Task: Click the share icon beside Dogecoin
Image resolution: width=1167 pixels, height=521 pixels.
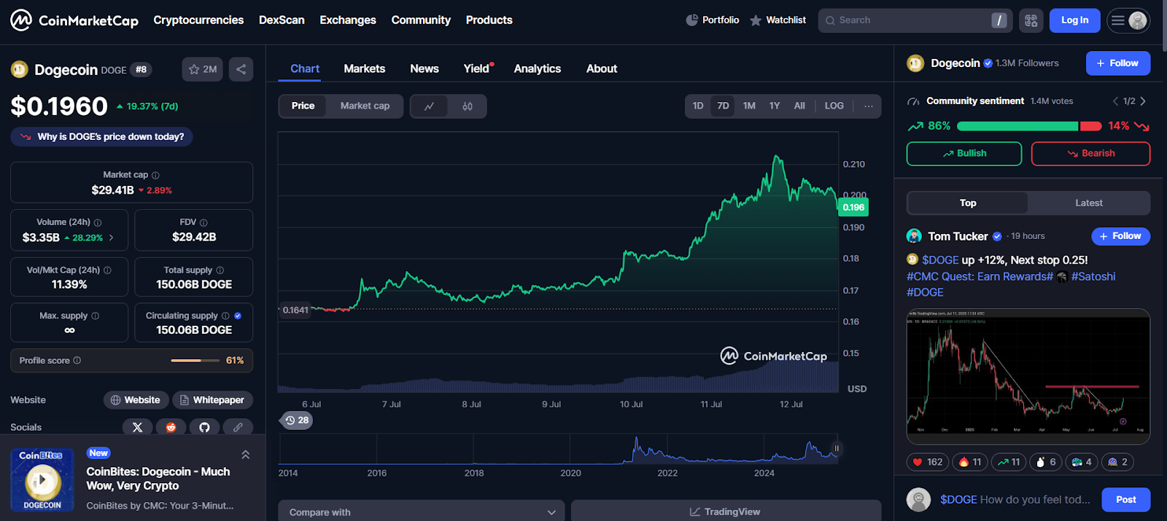Action: [x=241, y=69]
